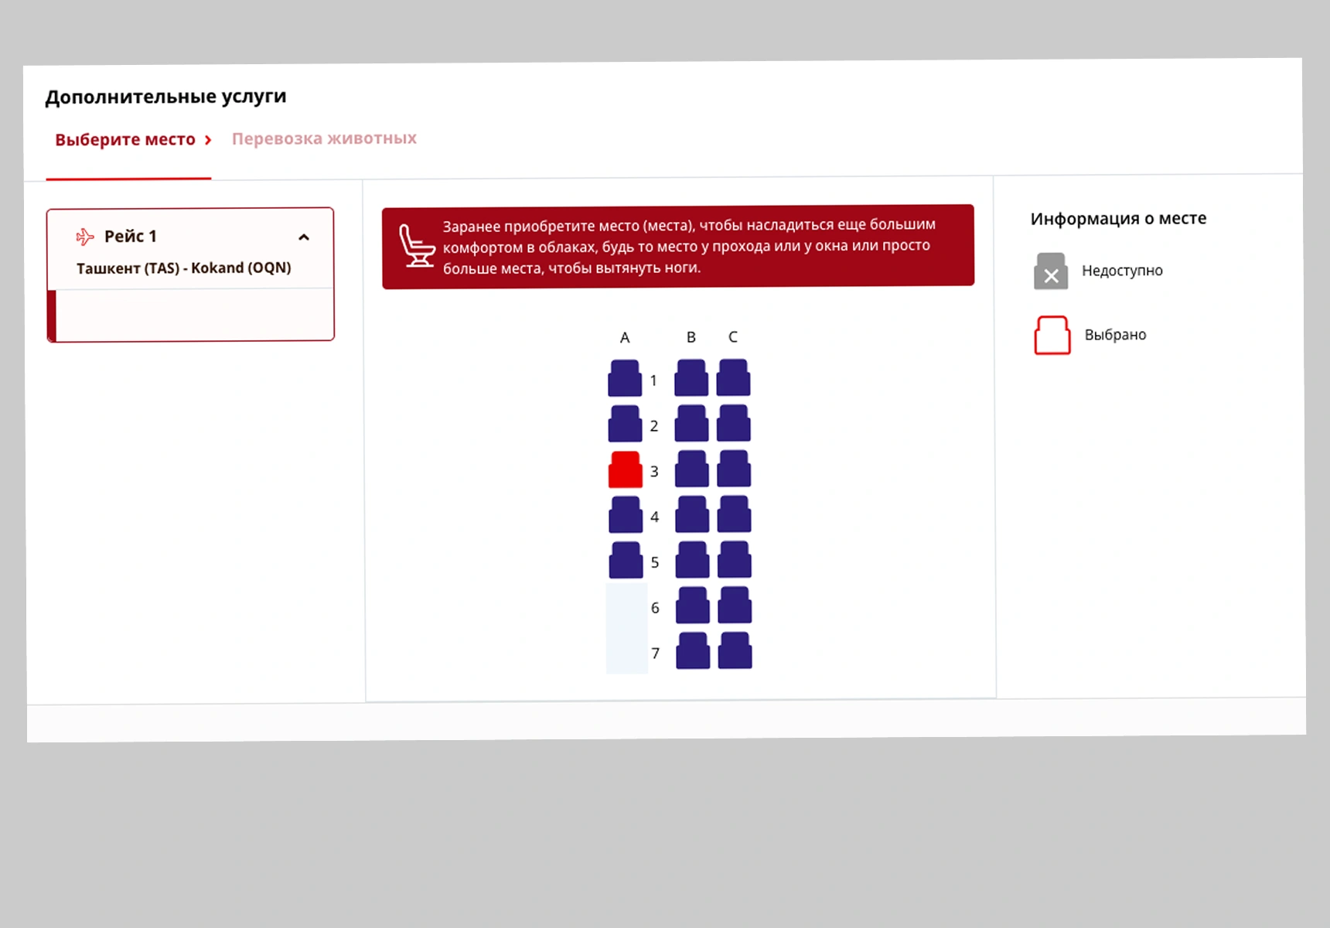The height and width of the screenshot is (928, 1330).
Task: Click column header B above the seats
Action: [691, 337]
